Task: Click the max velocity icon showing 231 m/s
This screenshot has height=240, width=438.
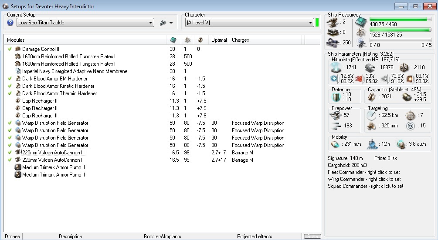Action: 335,144
